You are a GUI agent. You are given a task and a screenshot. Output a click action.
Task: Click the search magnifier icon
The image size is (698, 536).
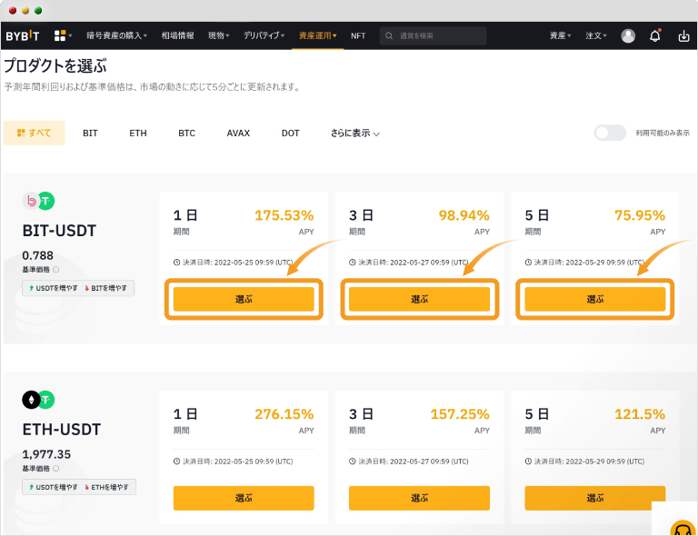[389, 35]
